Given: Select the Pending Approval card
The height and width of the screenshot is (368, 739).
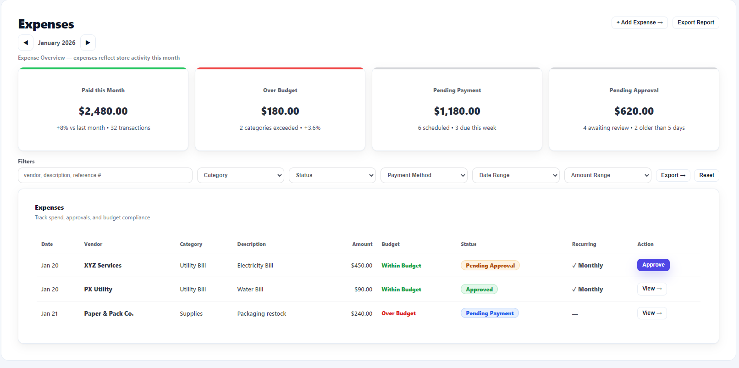Looking at the screenshot, I should [634, 109].
